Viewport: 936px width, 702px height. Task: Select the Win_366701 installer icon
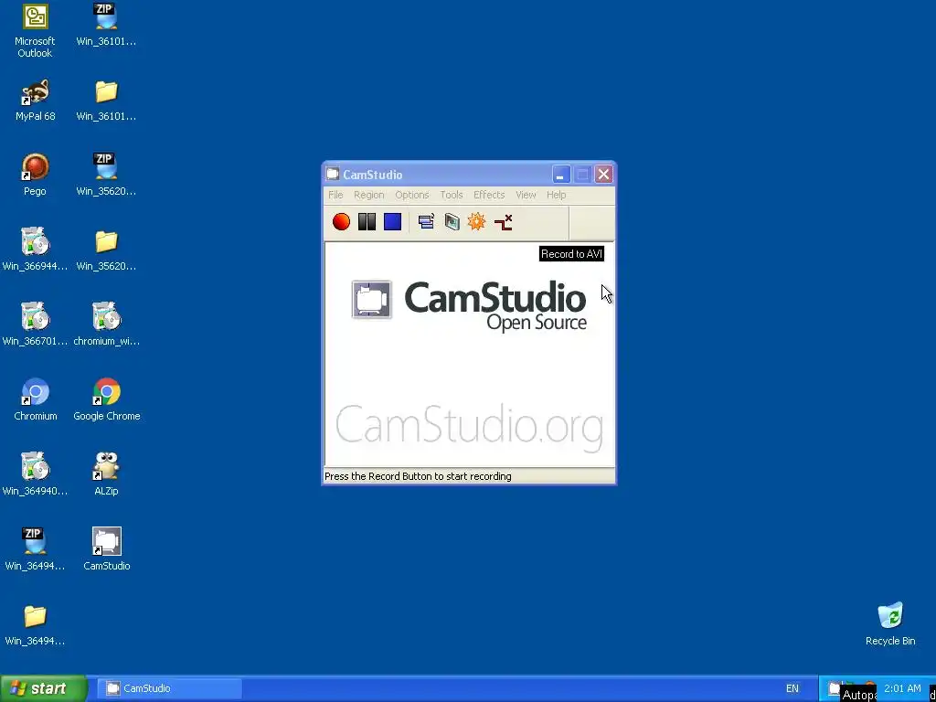tap(35, 324)
